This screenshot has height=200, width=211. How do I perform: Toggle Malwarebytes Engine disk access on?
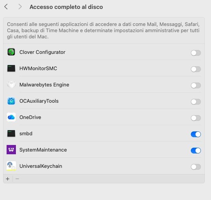click(196, 85)
